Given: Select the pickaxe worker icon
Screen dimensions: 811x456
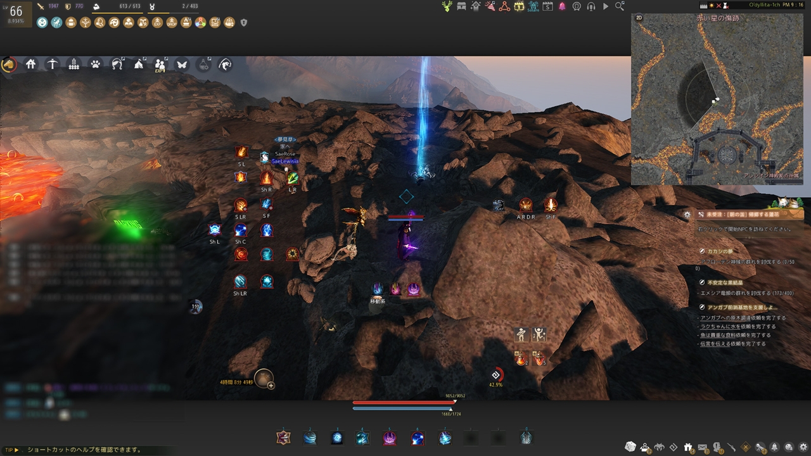Looking at the screenshot, I should (x=53, y=64).
